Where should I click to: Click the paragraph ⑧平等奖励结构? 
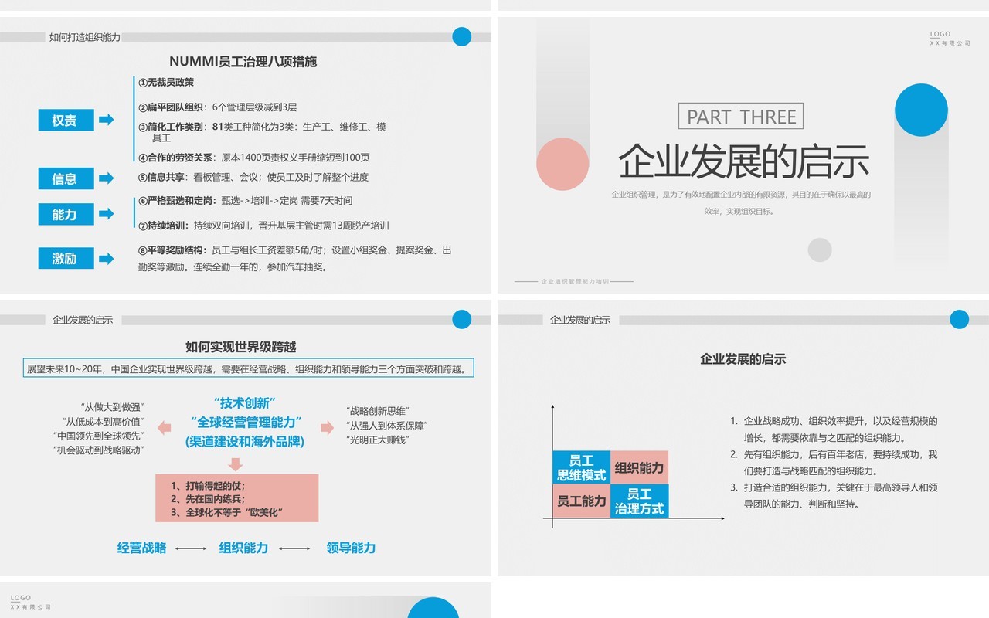(294, 259)
